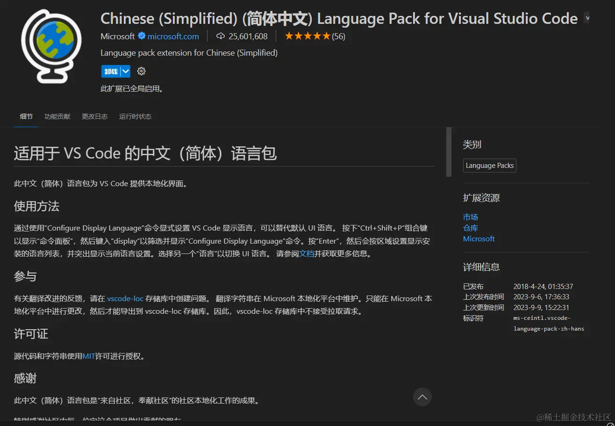Click the release date 2023-9-6, 17:36:33

(542, 297)
